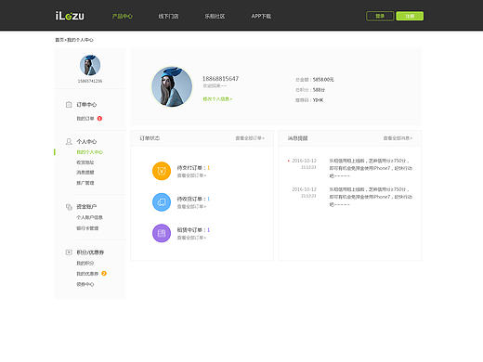Image resolution: width=483 pixels, height=362 pixels.
Task: Open the 线下门店 nav tab
Action: click(x=168, y=16)
